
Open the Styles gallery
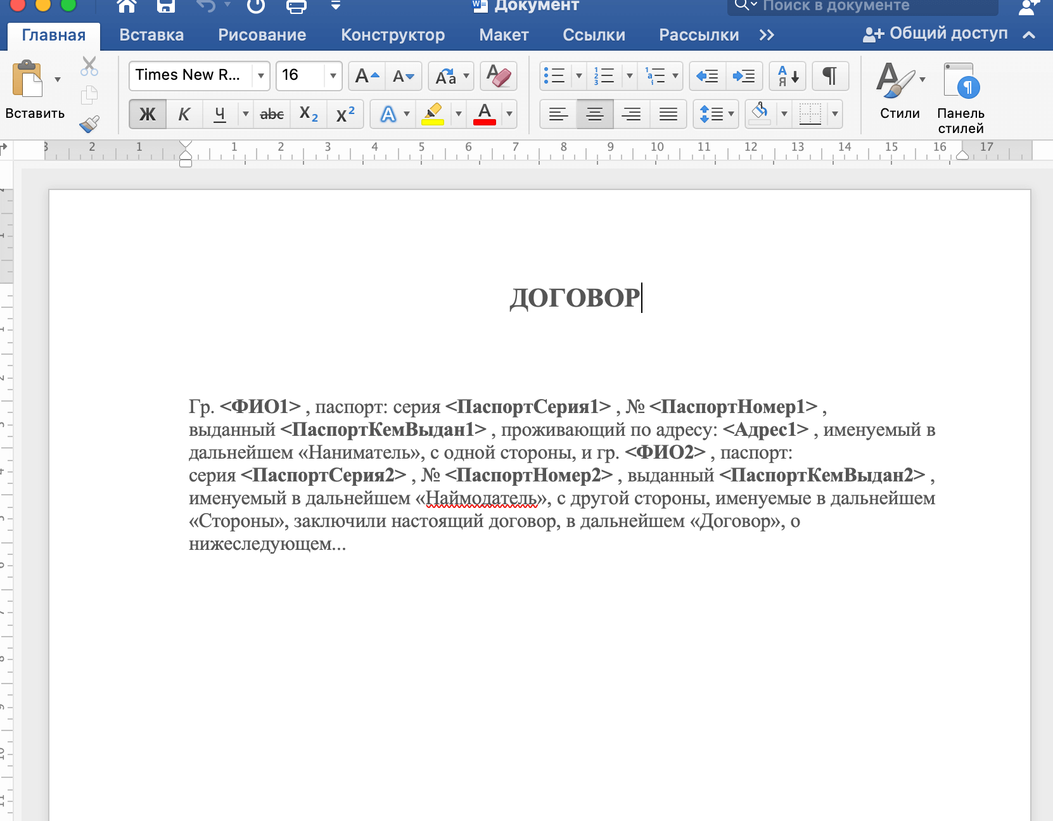(900, 90)
